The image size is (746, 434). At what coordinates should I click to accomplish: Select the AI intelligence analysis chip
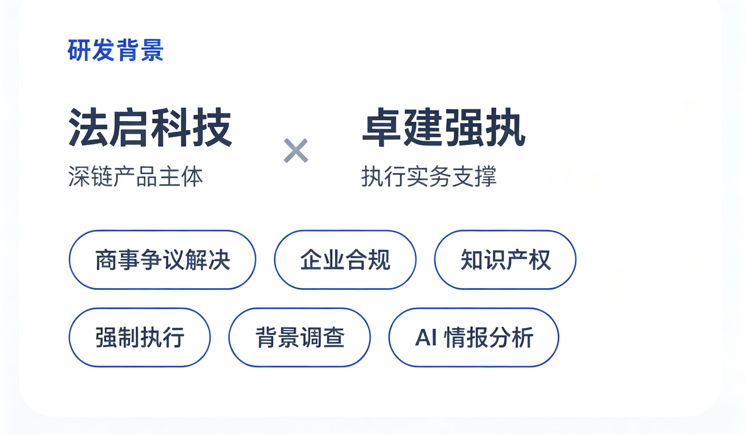pyautogui.click(x=474, y=337)
